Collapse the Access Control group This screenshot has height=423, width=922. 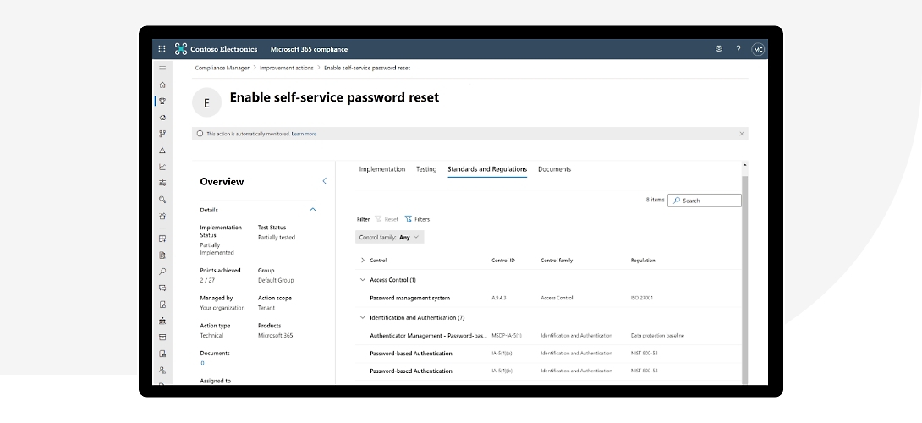[363, 280]
